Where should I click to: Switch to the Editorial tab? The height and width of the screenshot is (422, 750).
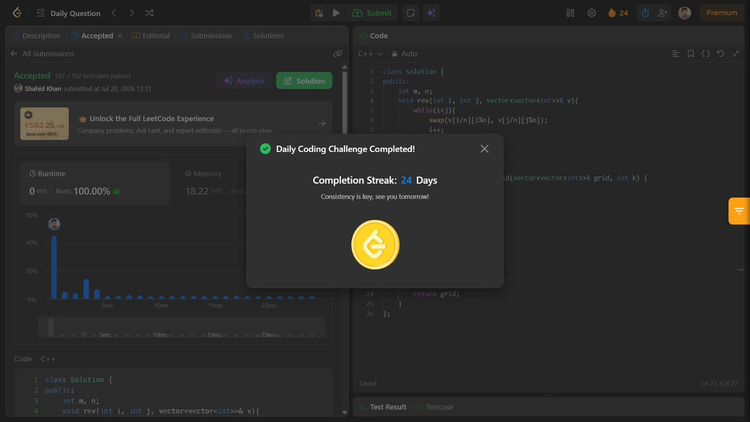click(151, 36)
